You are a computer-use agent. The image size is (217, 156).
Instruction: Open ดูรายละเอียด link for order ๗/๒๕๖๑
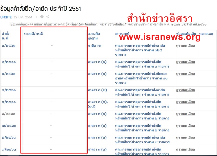coord(185,125)
